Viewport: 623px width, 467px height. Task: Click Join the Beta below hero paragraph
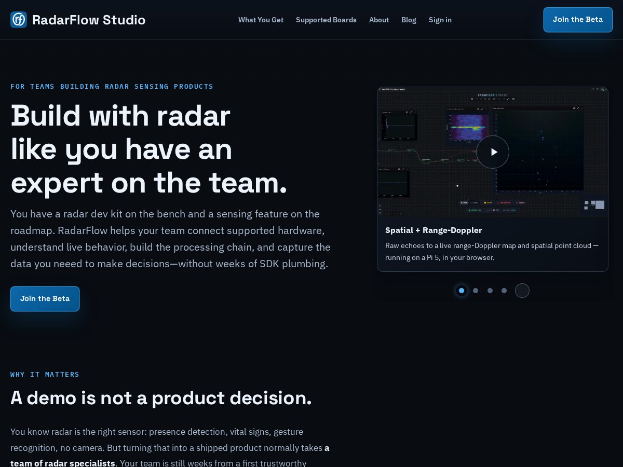coord(45,299)
